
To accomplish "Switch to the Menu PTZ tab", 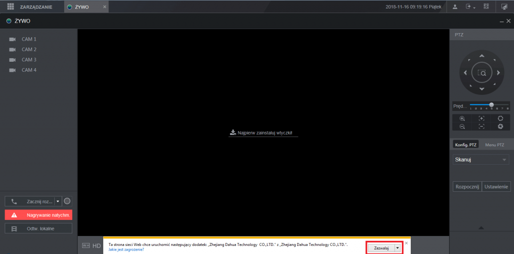I will 494,145.
